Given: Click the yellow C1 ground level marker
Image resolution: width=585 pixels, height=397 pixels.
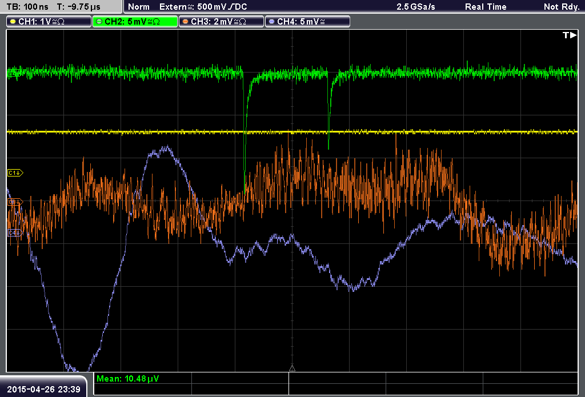Looking at the screenshot, I should click(15, 173).
